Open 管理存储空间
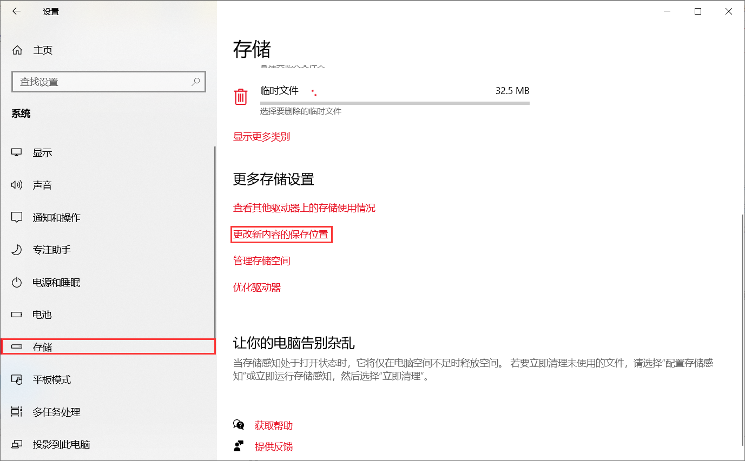This screenshot has height=461, width=745. pyautogui.click(x=261, y=260)
